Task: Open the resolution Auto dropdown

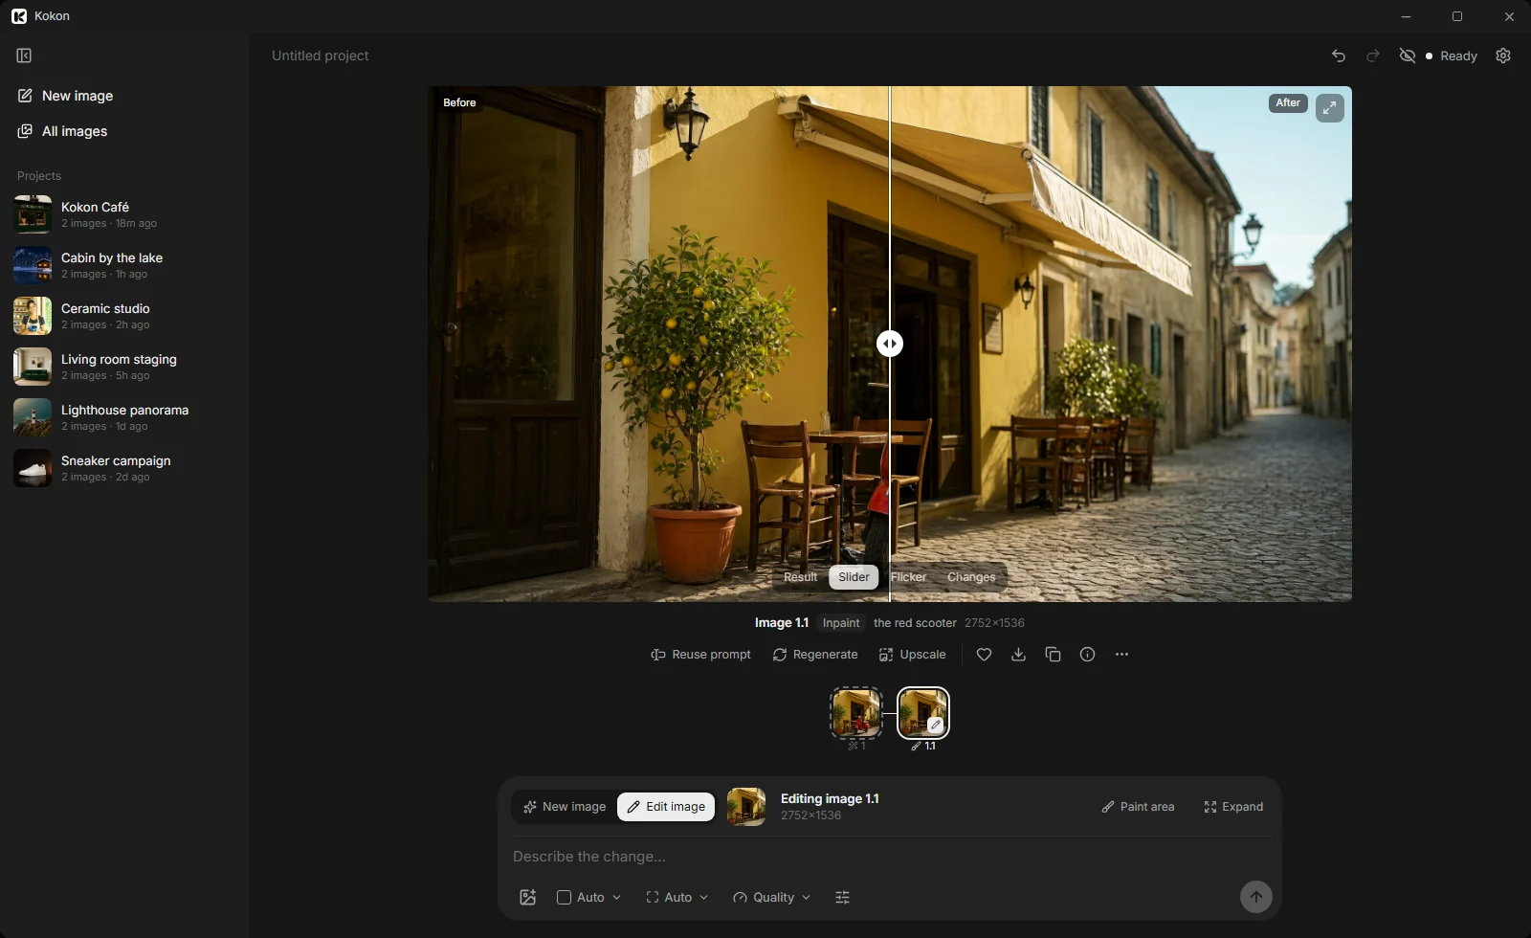Action: [677, 897]
